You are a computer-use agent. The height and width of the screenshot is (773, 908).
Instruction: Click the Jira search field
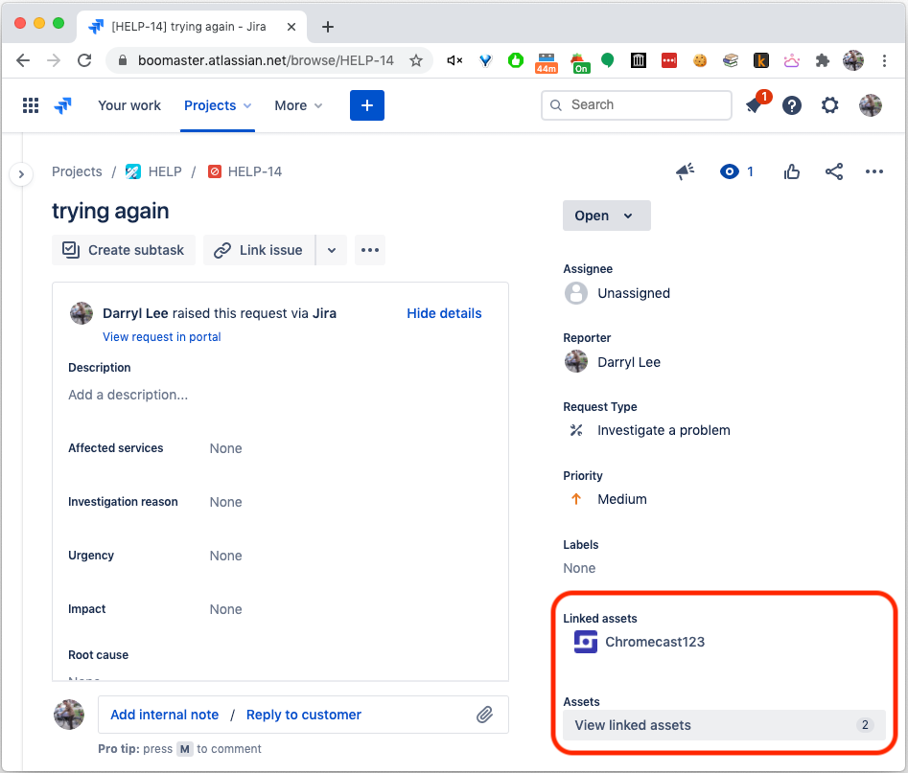click(x=637, y=104)
